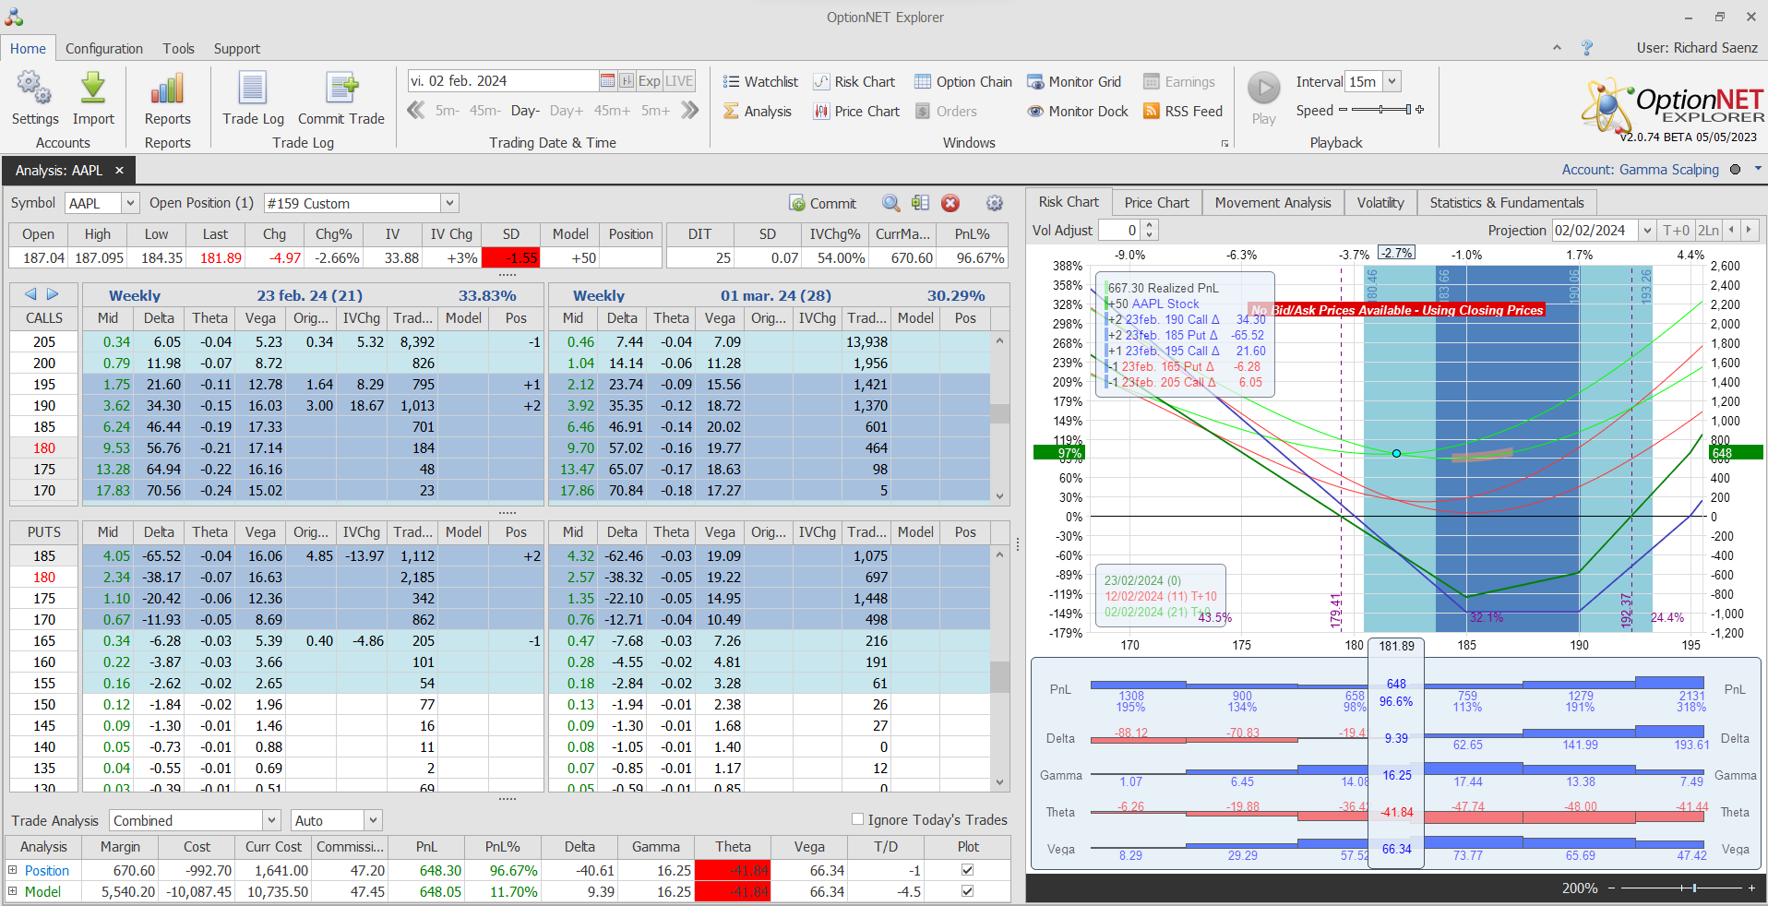Image resolution: width=1768 pixels, height=906 pixels.
Task: Toggle the 2Ln projection lines button
Action: pos(1708,231)
